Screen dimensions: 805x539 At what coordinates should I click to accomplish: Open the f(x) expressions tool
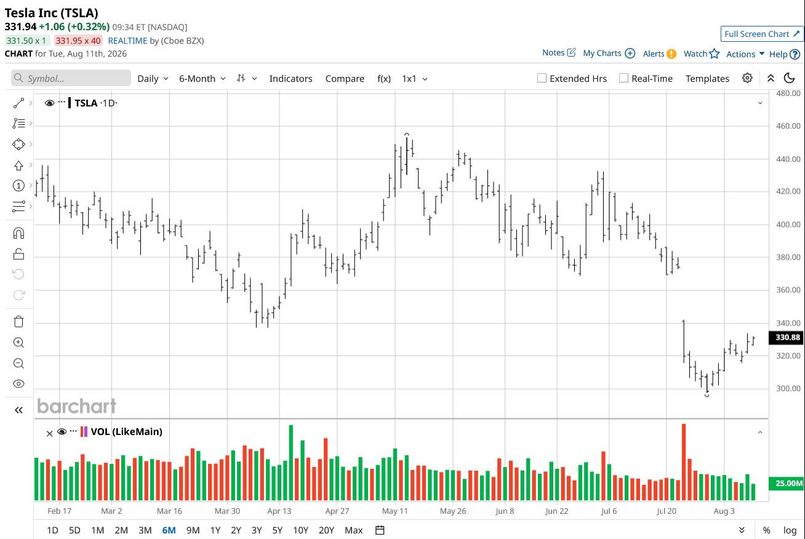tap(384, 79)
